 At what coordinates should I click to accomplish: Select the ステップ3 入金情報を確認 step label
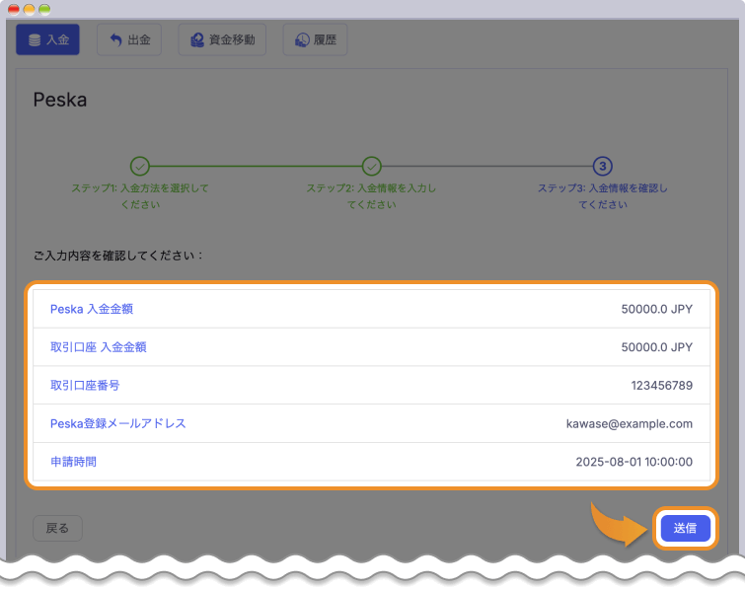[x=603, y=196]
